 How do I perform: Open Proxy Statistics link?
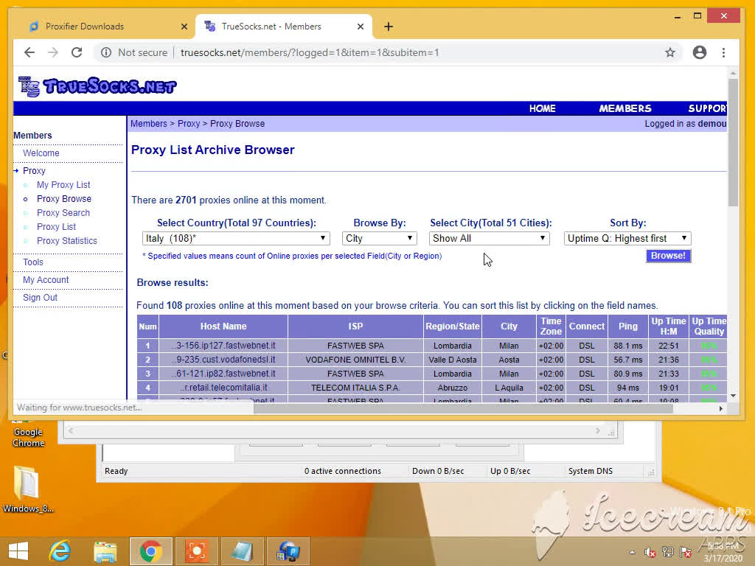(x=67, y=241)
